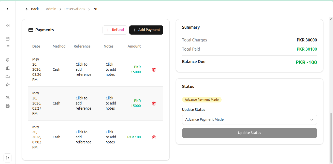
Task: Click the grey Update Status button
Action: [250, 133]
